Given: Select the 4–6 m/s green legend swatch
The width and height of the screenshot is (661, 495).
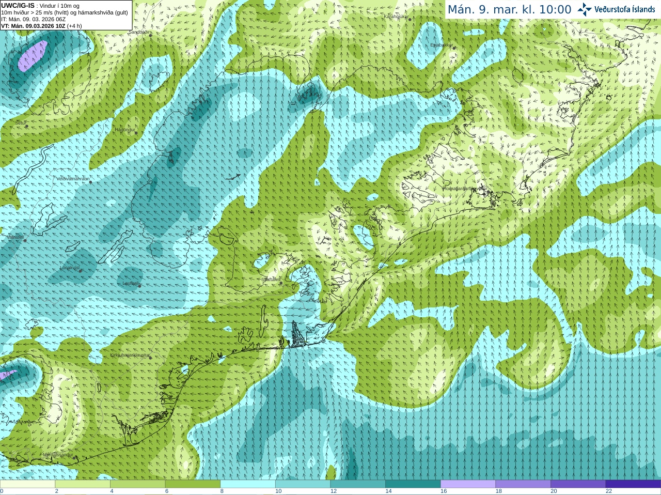Looking at the screenshot, I should pos(137,484).
